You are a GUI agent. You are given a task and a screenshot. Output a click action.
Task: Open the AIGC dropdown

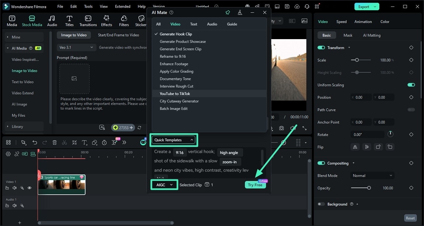(x=164, y=185)
